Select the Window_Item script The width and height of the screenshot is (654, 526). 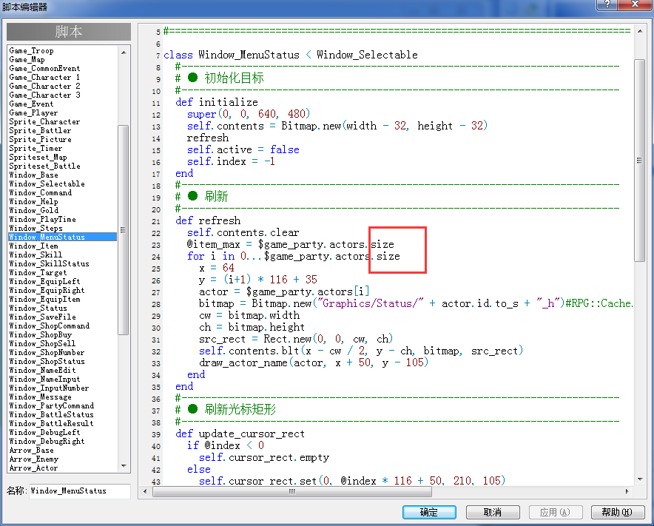[33, 246]
